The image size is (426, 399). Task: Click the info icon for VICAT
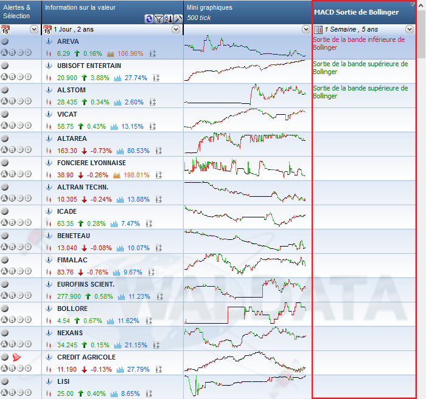pos(49,114)
